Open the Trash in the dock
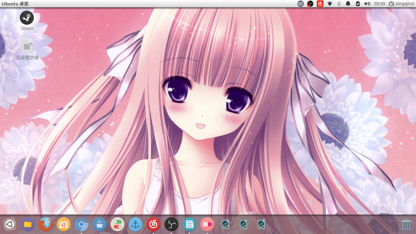 pyautogui.click(x=406, y=224)
